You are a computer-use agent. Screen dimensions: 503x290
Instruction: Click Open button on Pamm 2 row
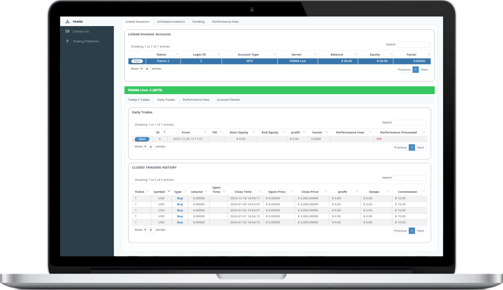(137, 61)
